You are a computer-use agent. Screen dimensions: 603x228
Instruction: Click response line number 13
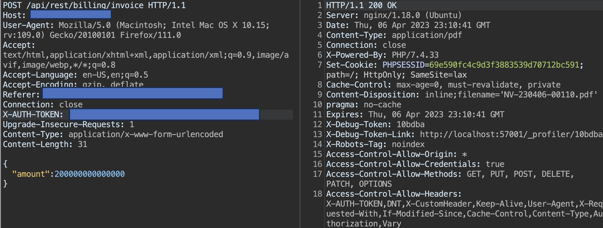(318, 134)
